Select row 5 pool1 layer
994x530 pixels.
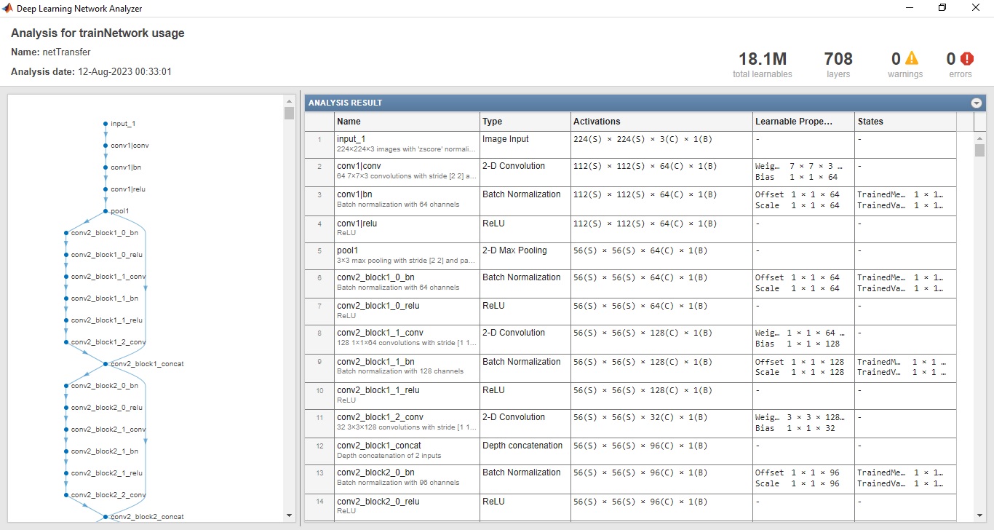click(406, 256)
